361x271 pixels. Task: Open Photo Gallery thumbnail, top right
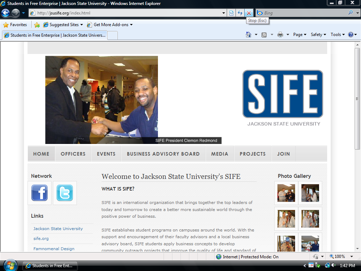coord(310,193)
